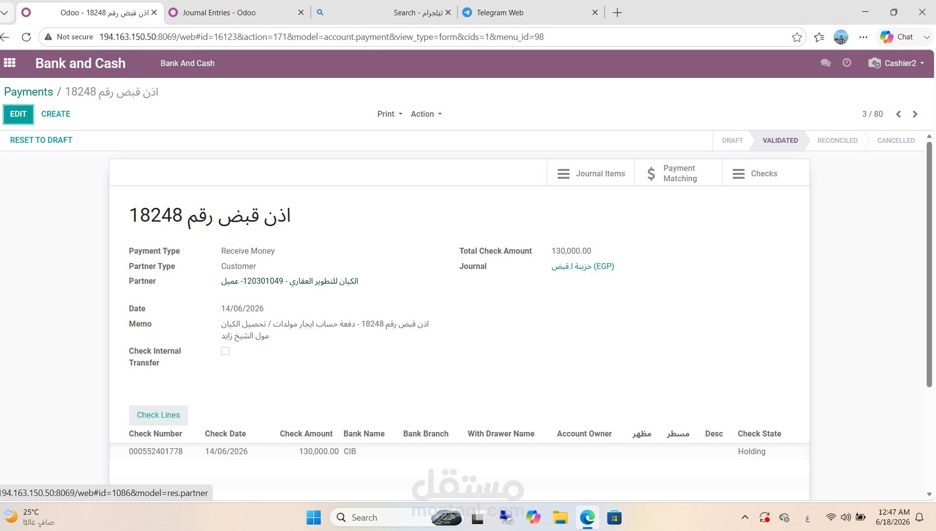
Task: Toggle the Check Internal Transfer checkbox
Action: pyautogui.click(x=225, y=351)
